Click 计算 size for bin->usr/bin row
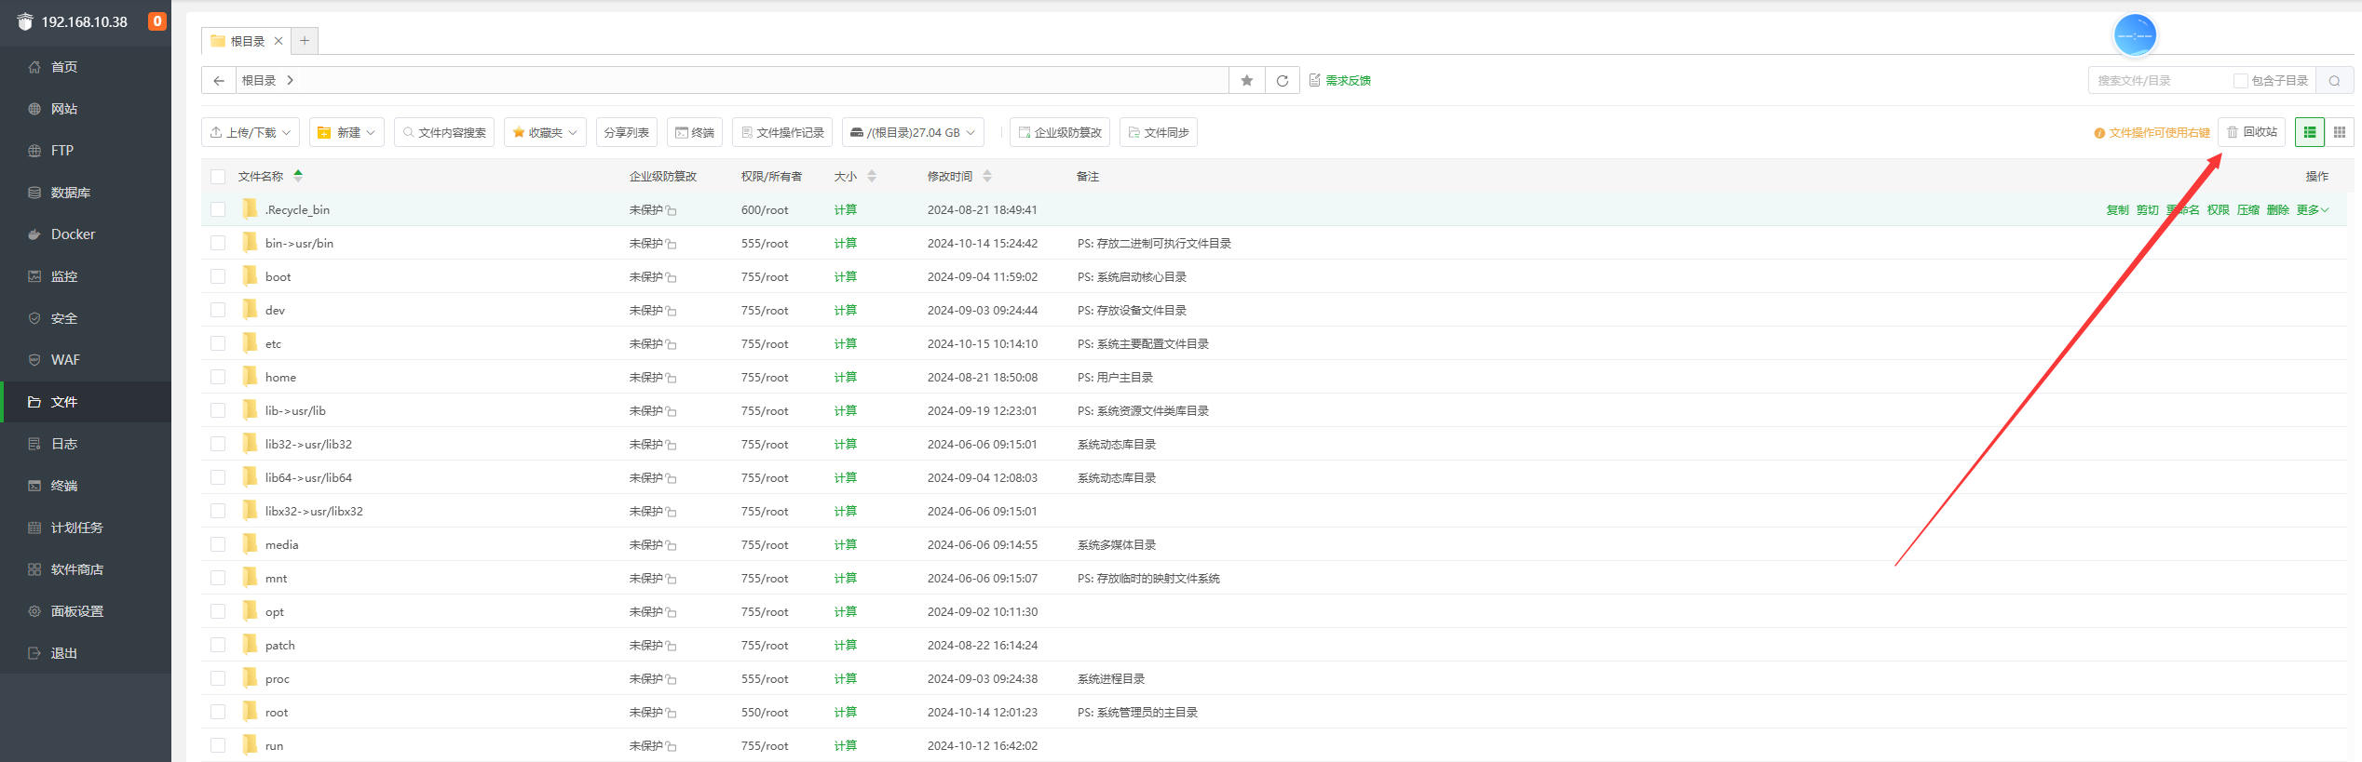The image size is (2362, 762). click(x=845, y=244)
